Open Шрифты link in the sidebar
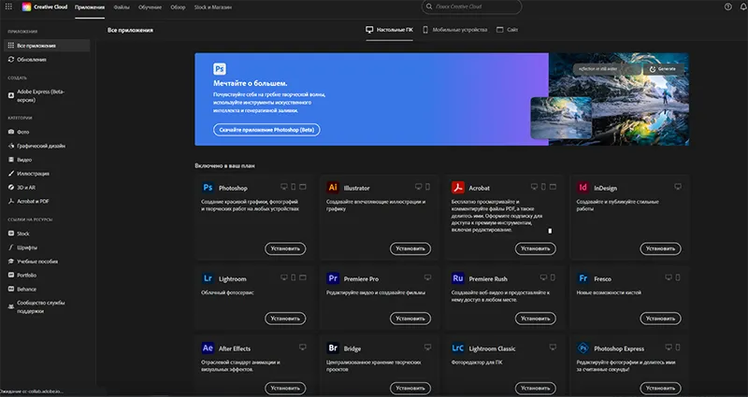The width and height of the screenshot is (748, 397). click(27, 248)
